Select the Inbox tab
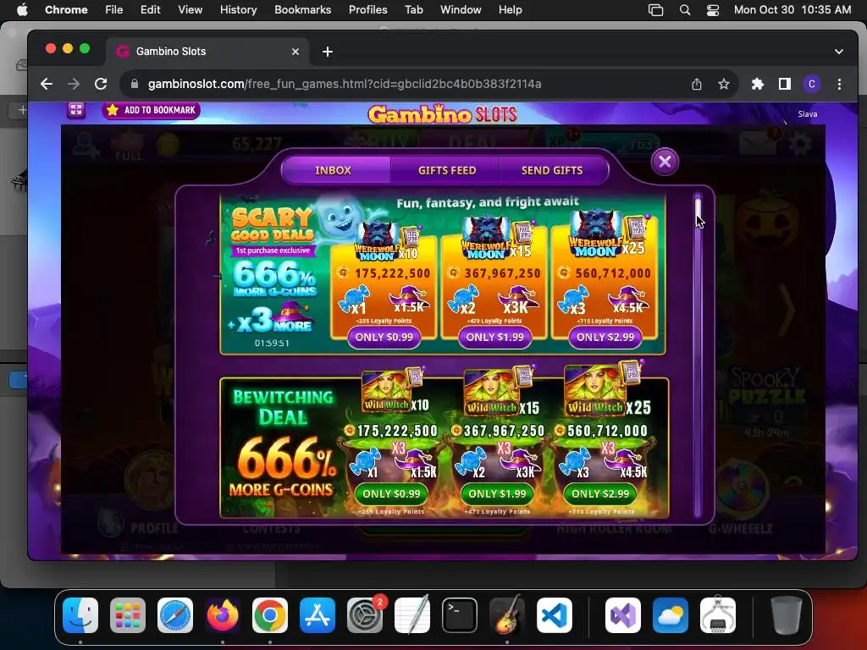867x650 pixels. coord(333,170)
